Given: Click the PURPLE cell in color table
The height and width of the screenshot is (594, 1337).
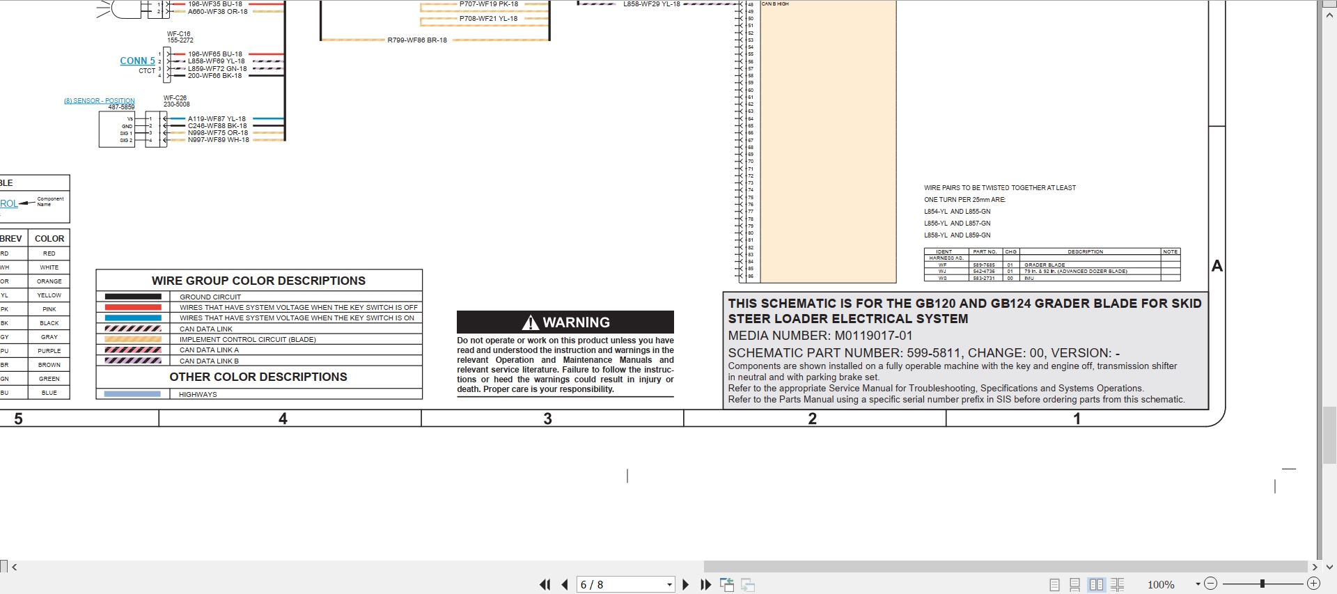Looking at the screenshot, I should pyautogui.click(x=49, y=351).
